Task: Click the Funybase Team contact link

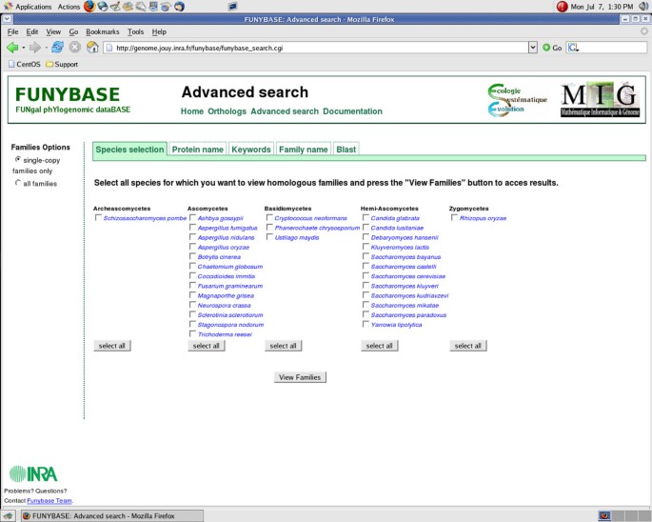Action: (49, 500)
